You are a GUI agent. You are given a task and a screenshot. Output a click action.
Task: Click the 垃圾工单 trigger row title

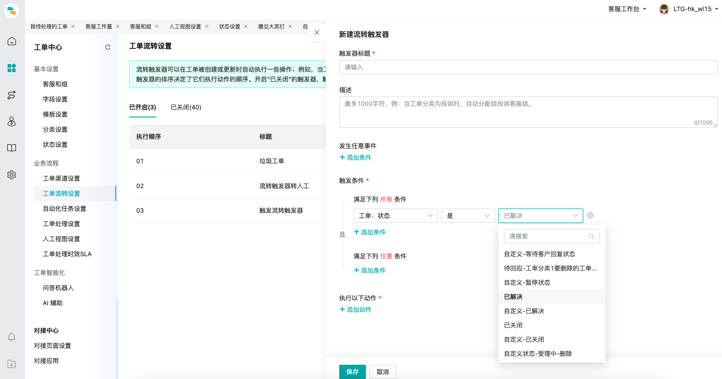pos(272,161)
